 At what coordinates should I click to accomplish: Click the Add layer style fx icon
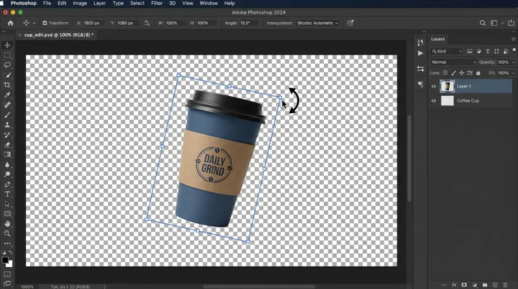pos(454,285)
